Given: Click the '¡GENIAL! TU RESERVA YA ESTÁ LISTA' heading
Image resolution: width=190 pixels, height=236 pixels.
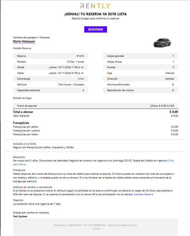Looking at the screenshot, I should [x=95, y=14].
